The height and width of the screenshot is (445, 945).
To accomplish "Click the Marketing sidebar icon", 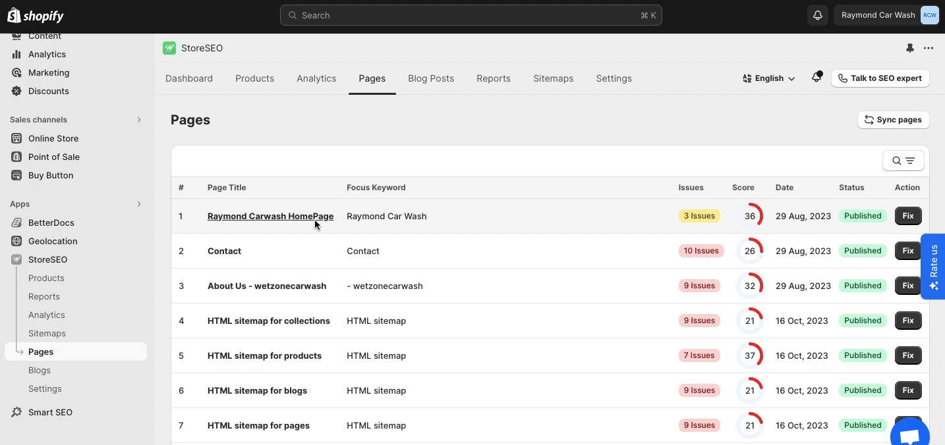I will (x=16, y=72).
